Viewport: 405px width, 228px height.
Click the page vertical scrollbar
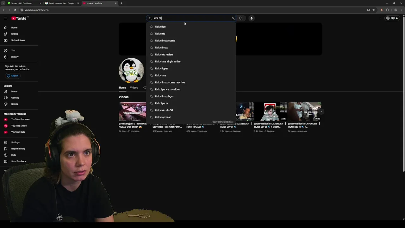coord(403,95)
